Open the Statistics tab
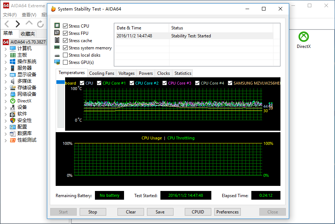The image size is (335, 224). [183, 73]
